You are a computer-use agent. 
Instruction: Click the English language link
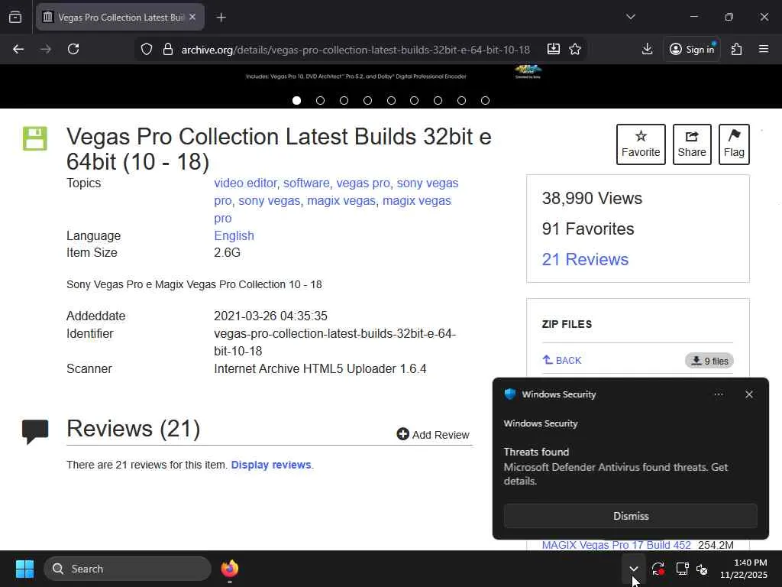tap(234, 235)
